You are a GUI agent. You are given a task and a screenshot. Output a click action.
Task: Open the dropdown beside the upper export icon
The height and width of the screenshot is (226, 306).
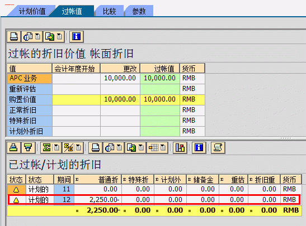point(59,37)
